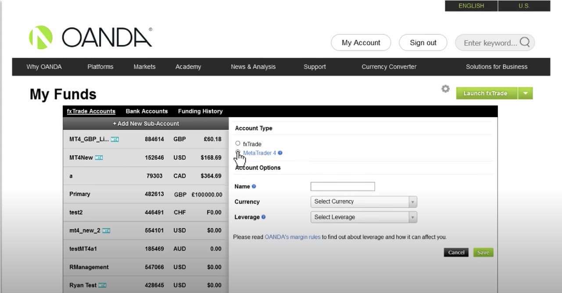Click the OANDA logo icon

[40, 37]
